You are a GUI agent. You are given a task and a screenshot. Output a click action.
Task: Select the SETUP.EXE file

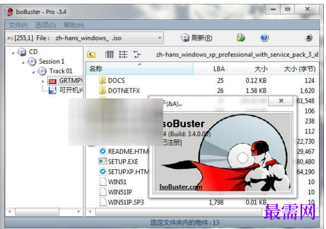[123, 162]
